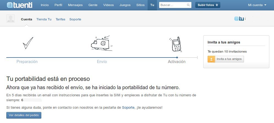Click the Tu brand logo on right

click(239, 19)
